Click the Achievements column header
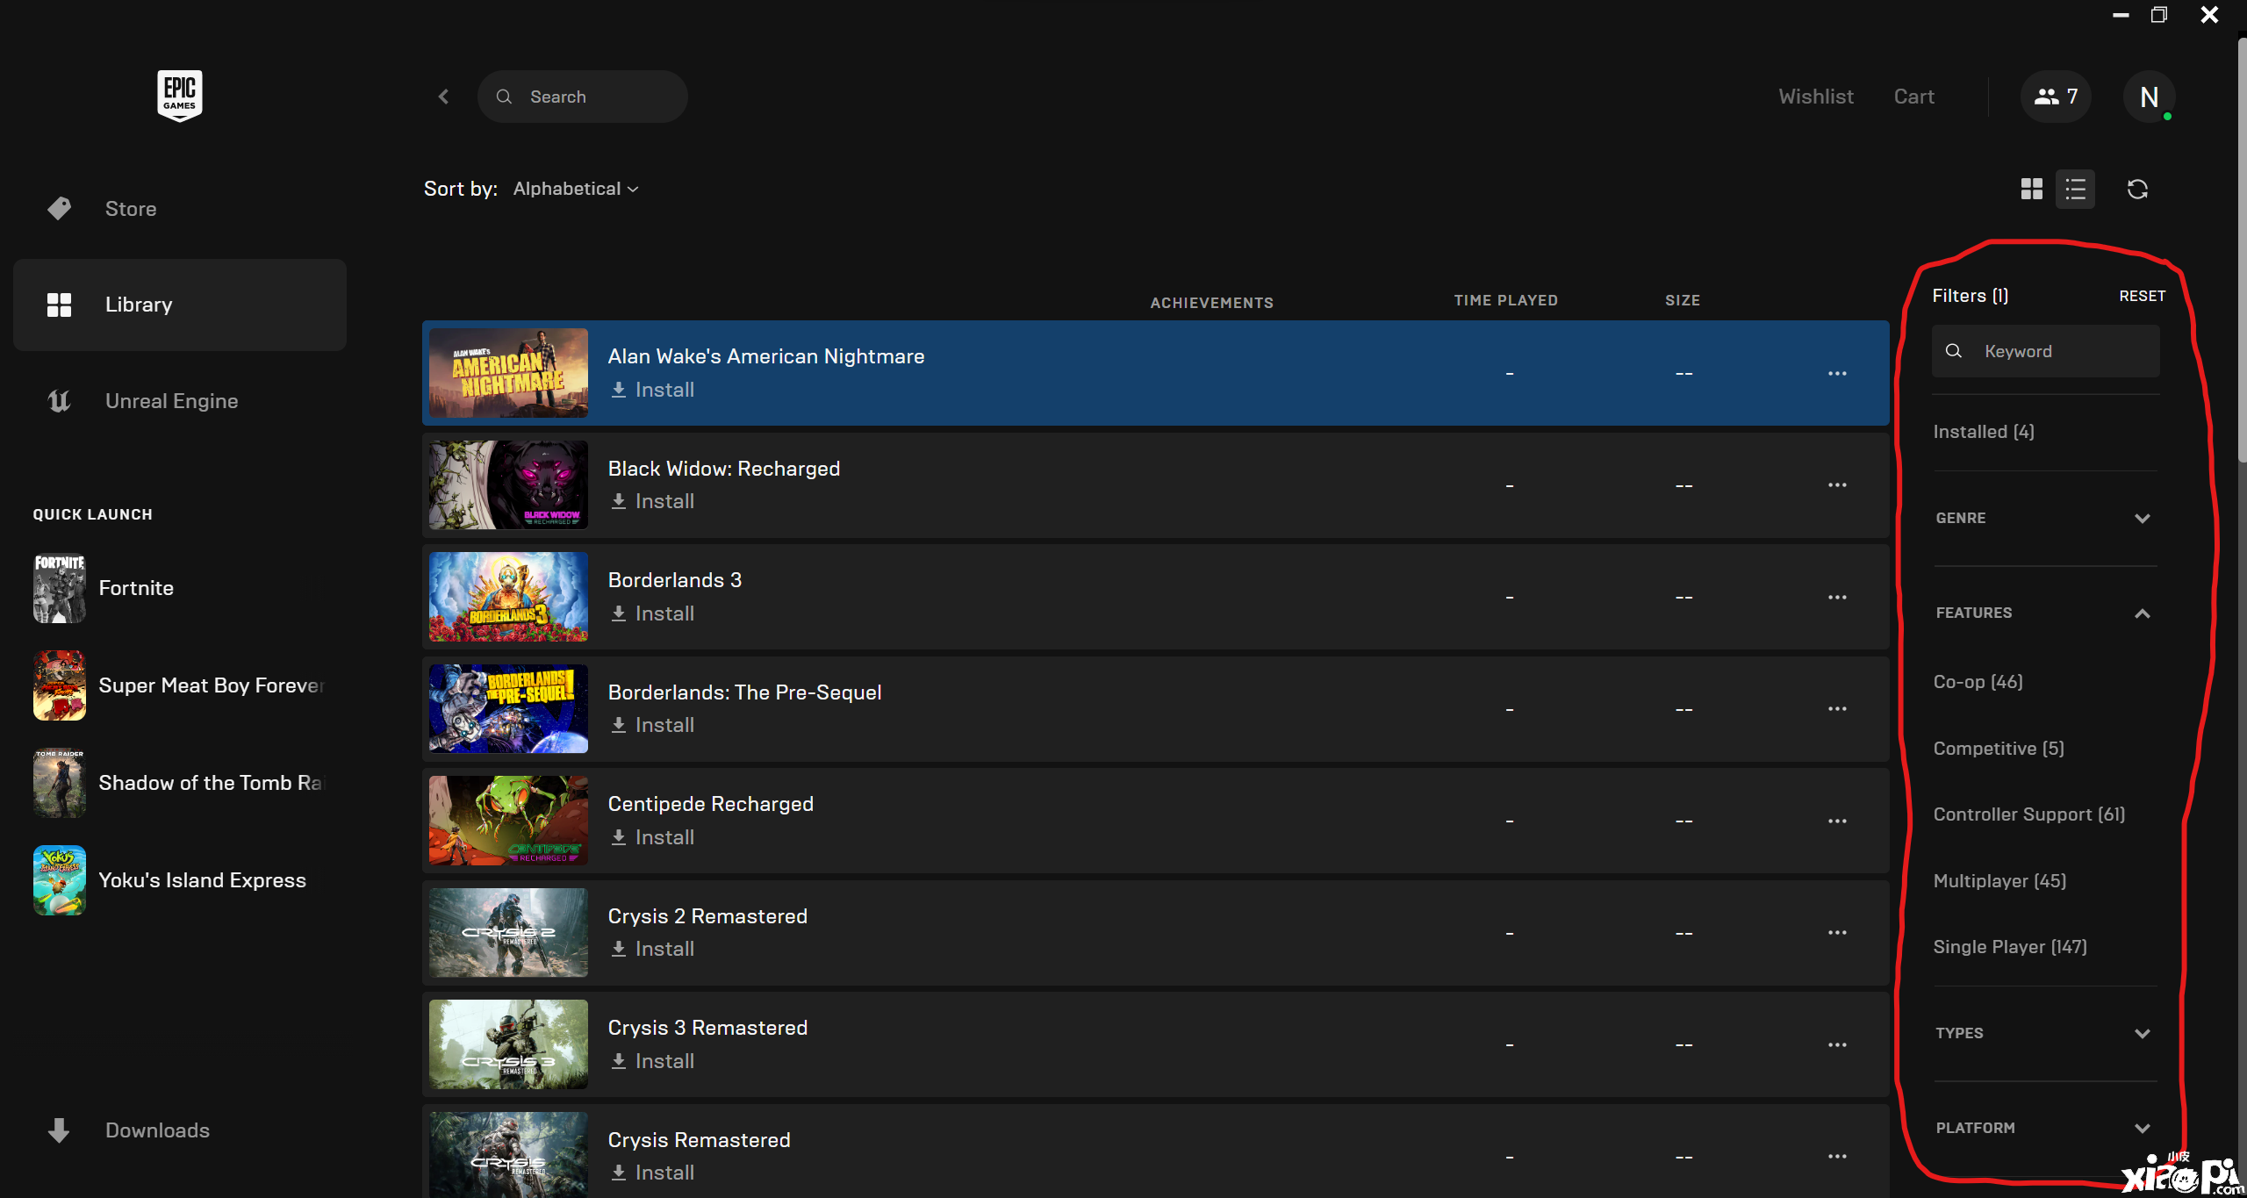Image resolution: width=2247 pixels, height=1198 pixels. click(x=1211, y=303)
